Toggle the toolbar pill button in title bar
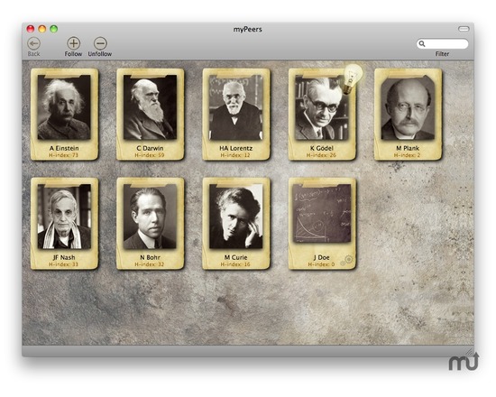The height and width of the screenshot is (397, 496). click(x=464, y=29)
